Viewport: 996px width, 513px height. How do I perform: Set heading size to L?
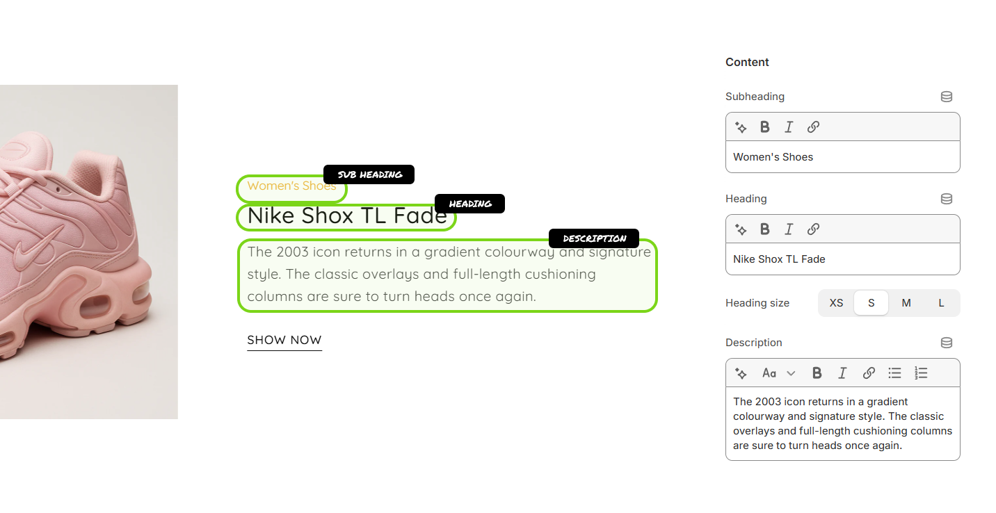[x=941, y=303]
